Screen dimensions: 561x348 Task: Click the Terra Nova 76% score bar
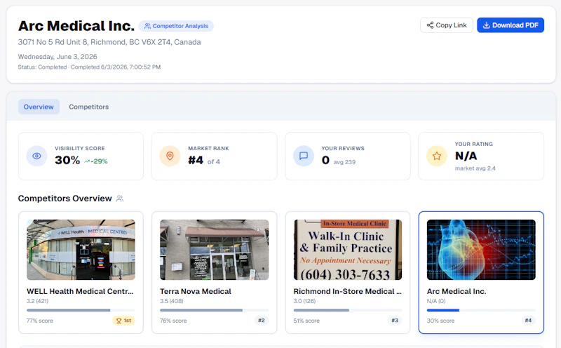pyautogui.click(x=214, y=310)
